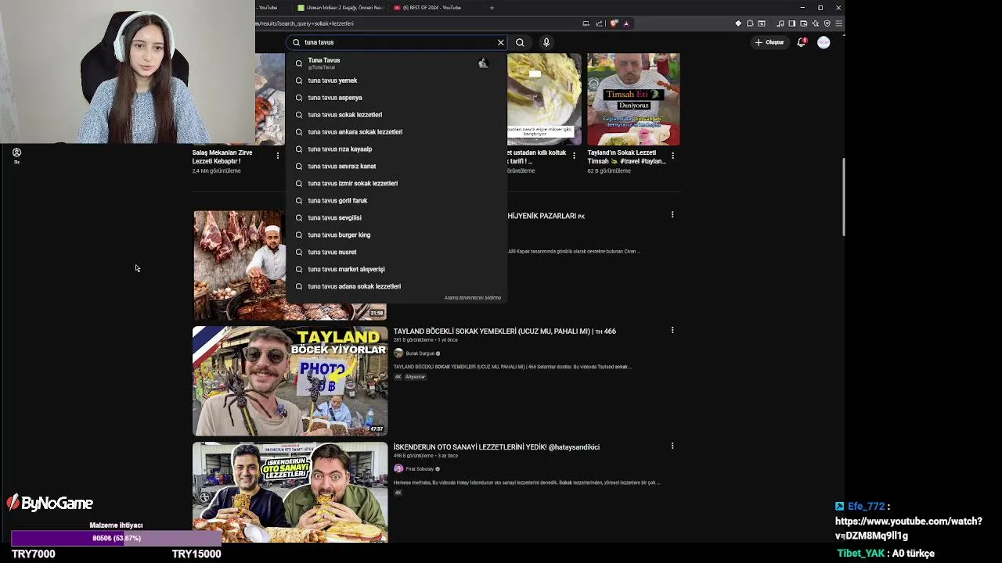Choose suggestion 'tuna tavus izmir sokak lezzetleri'
This screenshot has height=563, width=1002.
click(x=396, y=184)
